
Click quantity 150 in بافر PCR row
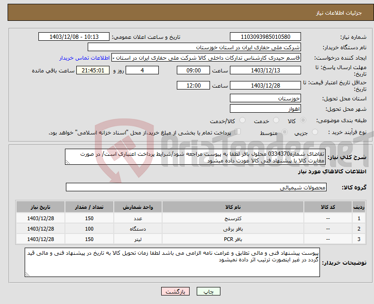(x=89, y=239)
